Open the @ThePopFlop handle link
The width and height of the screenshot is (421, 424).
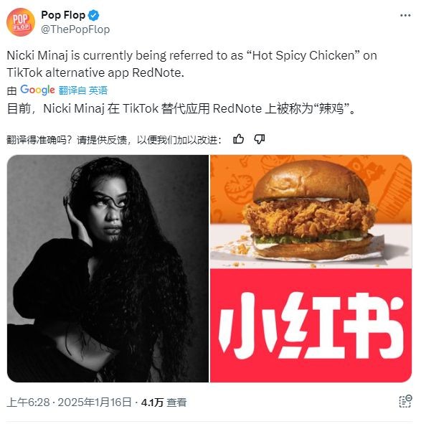(x=75, y=29)
